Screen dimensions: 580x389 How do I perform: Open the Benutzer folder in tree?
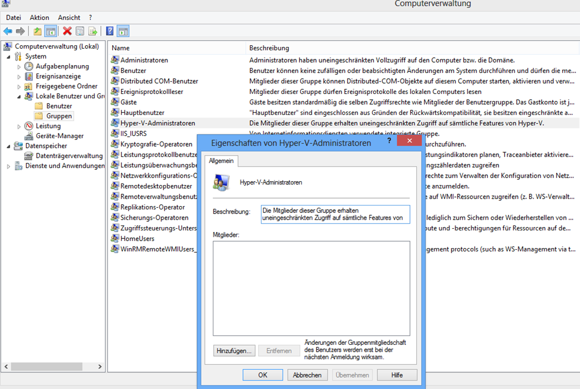click(59, 106)
